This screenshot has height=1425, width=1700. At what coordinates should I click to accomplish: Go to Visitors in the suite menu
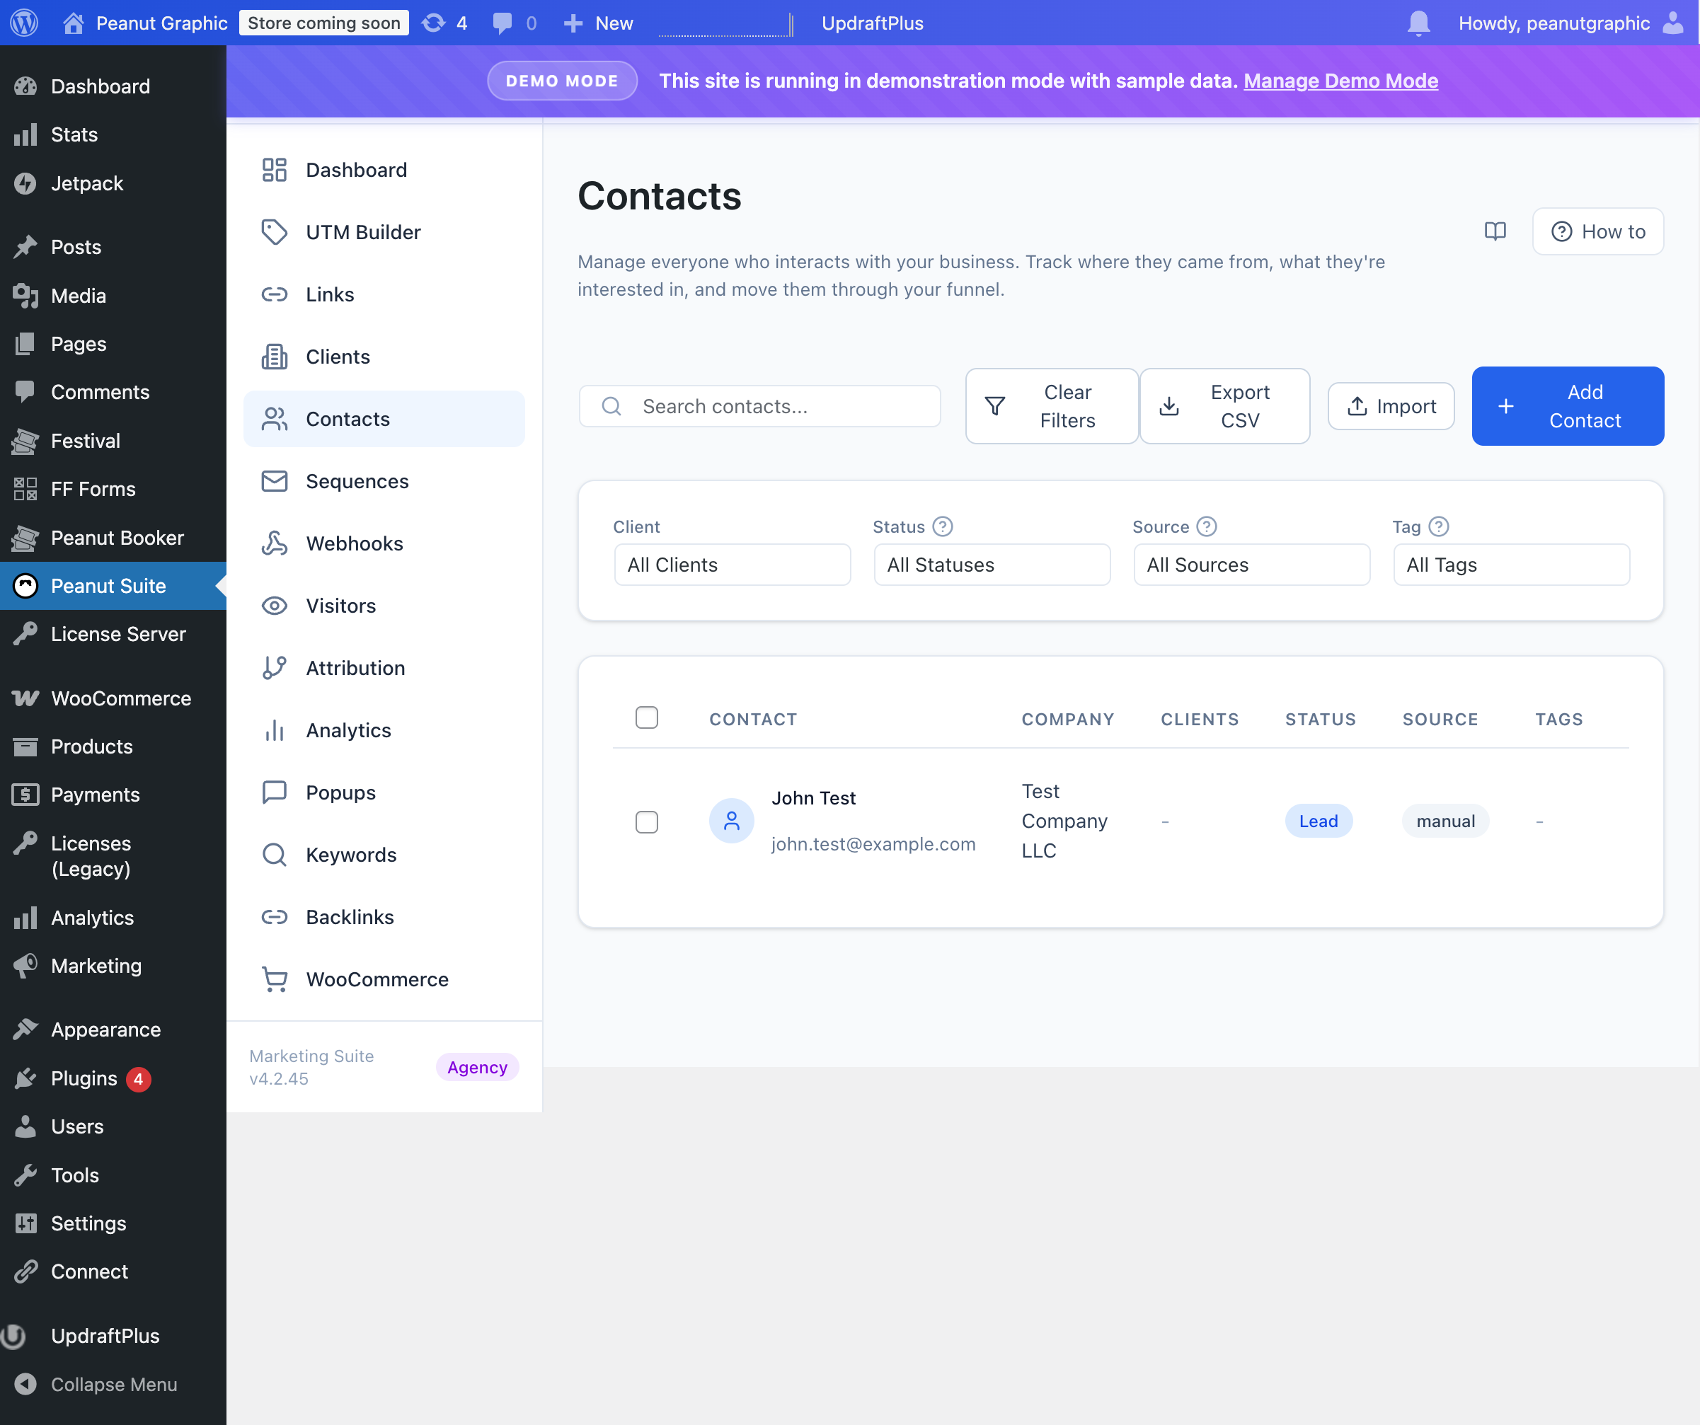coord(341,605)
